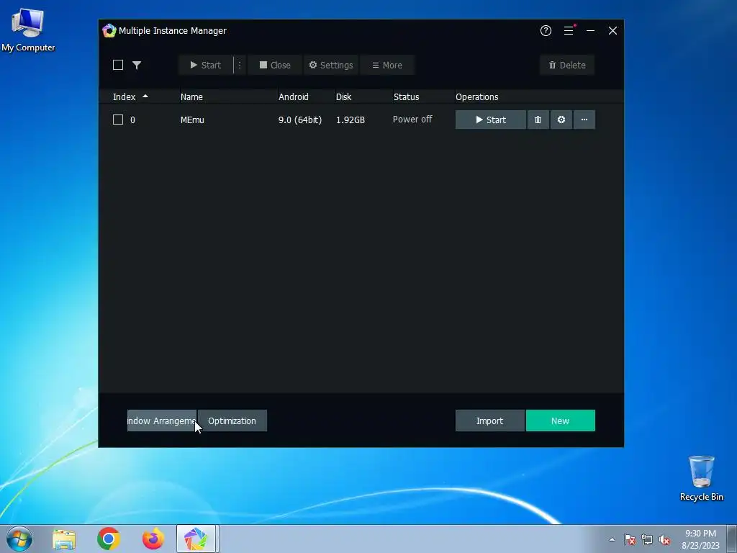The width and height of the screenshot is (737, 553).
Task: Create a New instance
Action: pos(560,421)
